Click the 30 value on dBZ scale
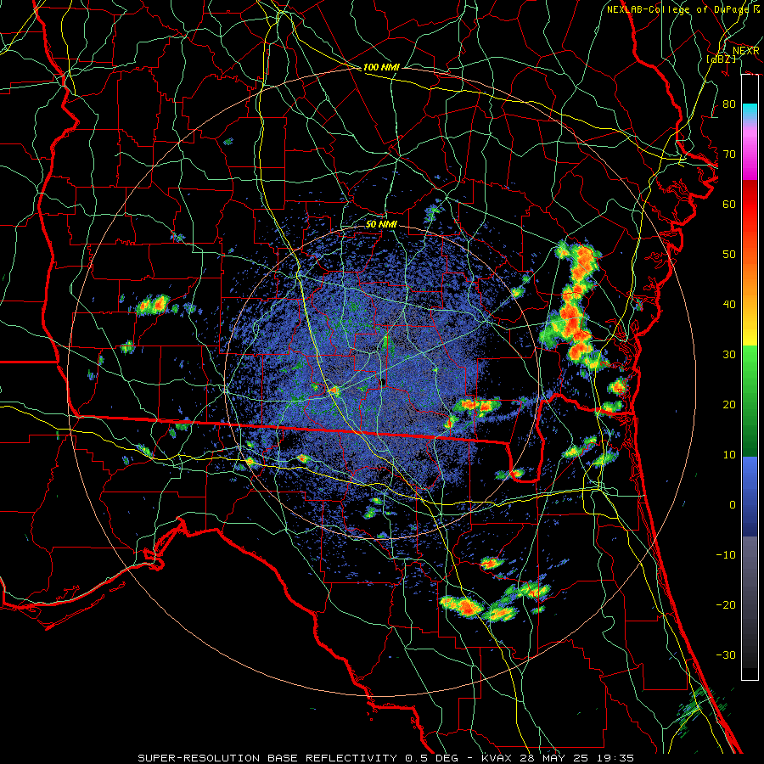764x764 pixels. (x=729, y=354)
